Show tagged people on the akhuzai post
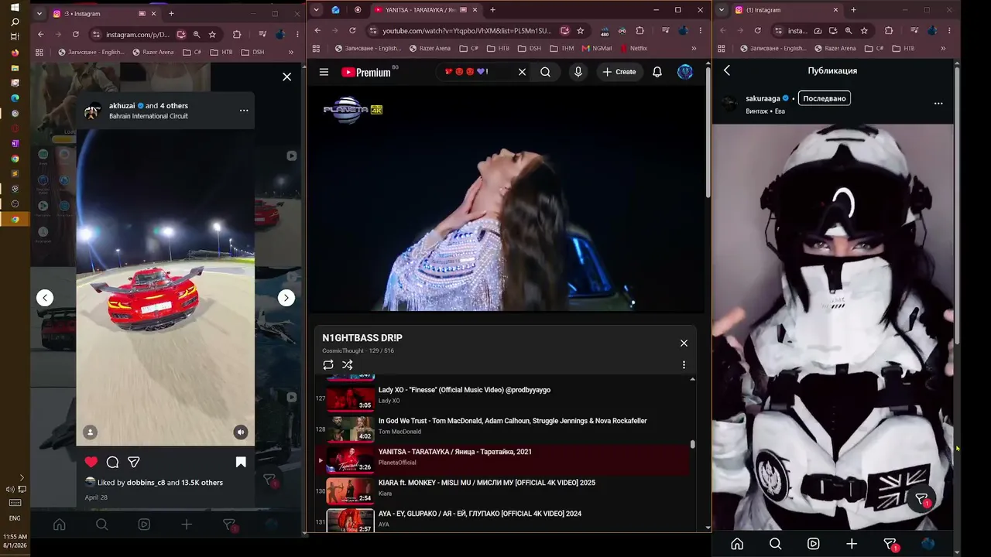 tap(91, 432)
